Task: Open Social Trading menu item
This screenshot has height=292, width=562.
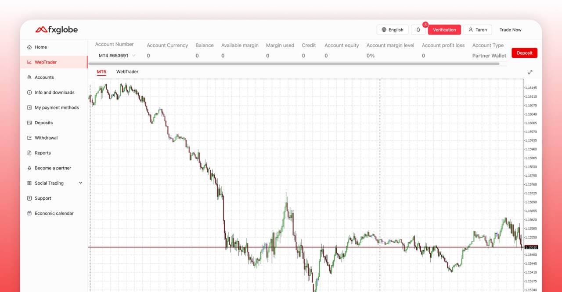Action: [x=54, y=183]
